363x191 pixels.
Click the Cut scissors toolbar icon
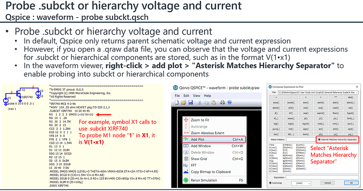199,102
